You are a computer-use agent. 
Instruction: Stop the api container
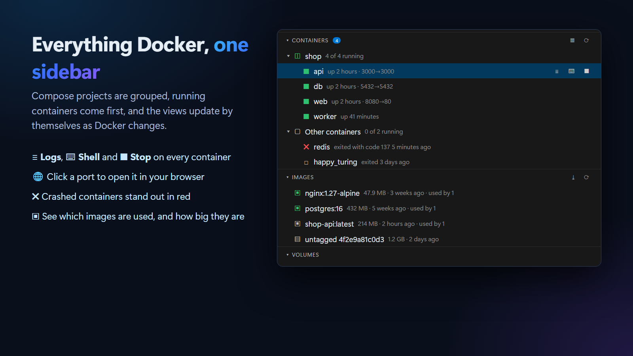tap(586, 71)
